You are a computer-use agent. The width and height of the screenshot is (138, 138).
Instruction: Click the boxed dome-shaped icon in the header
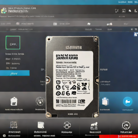(124, 11)
